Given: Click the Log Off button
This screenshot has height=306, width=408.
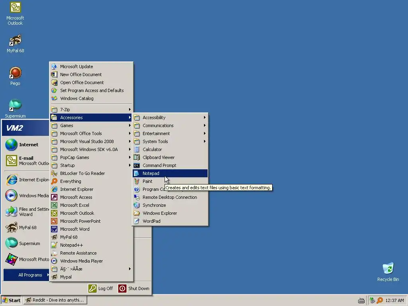Looking at the screenshot, I should coord(100,288).
